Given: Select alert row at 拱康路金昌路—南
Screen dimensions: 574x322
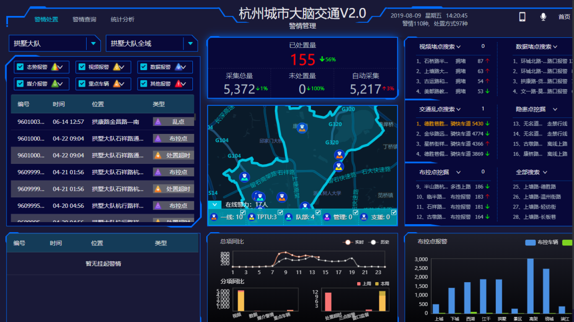Looking at the screenshot, I should click(x=102, y=122).
